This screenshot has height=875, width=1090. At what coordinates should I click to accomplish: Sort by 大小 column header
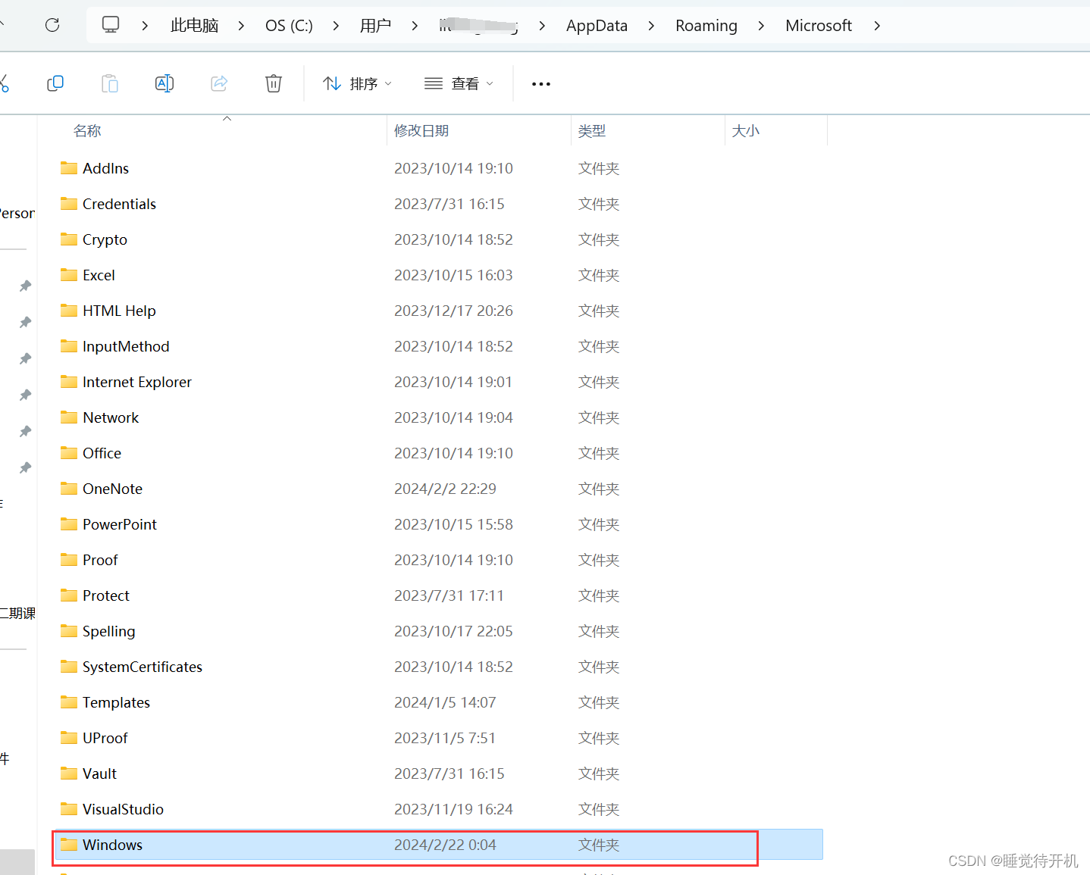[x=746, y=131]
